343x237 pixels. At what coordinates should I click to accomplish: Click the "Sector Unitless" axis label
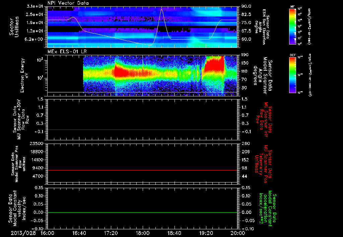(x=14, y=27)
